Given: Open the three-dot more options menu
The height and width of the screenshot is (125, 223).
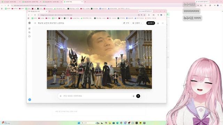Looking at the screenshot, I should (x=163, y=23).
